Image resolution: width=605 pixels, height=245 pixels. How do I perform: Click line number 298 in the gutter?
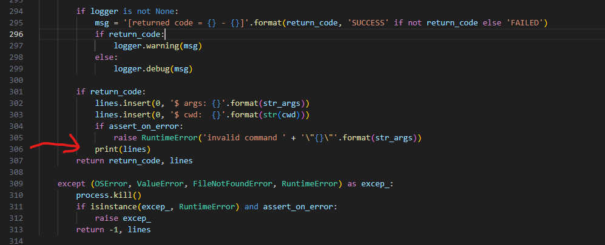[x=16, y=57]
